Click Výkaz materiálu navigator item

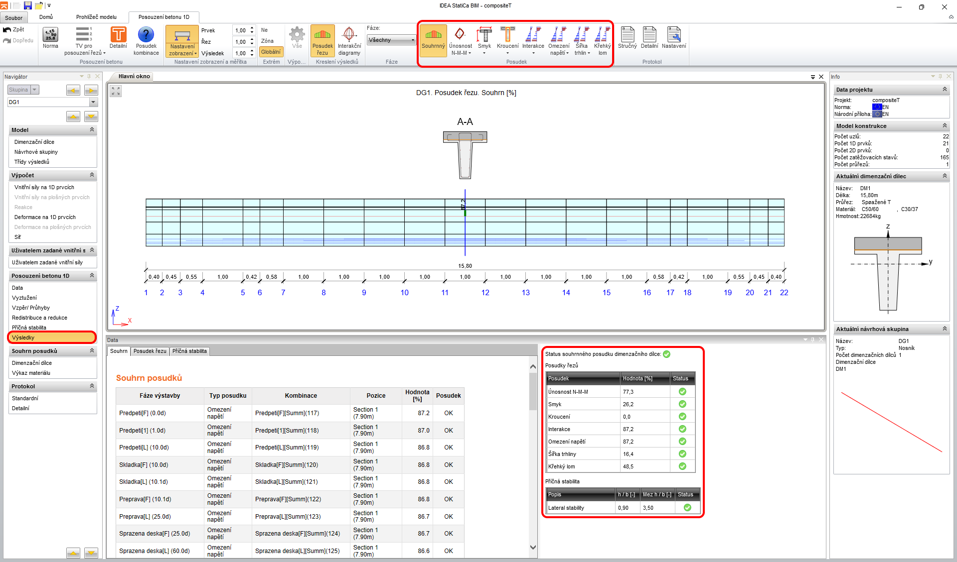(31, 373)
